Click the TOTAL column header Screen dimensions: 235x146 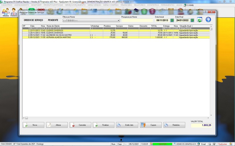click(154, 26)
